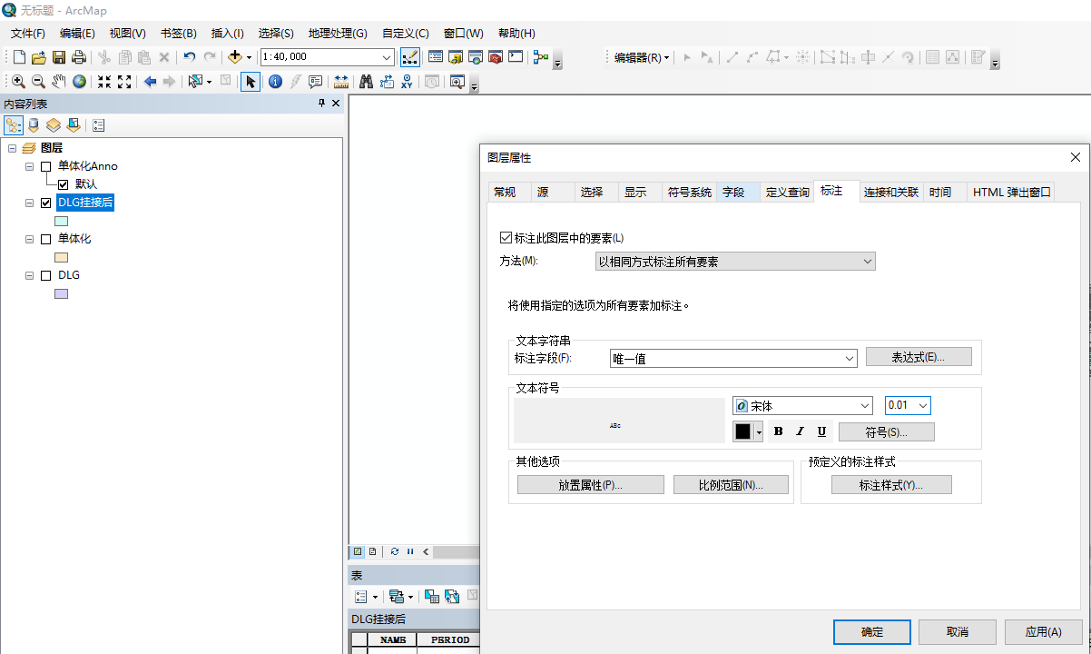Toggle visibility of 单体化Anno layer
1091x654 pixels.
pos(46,166)
